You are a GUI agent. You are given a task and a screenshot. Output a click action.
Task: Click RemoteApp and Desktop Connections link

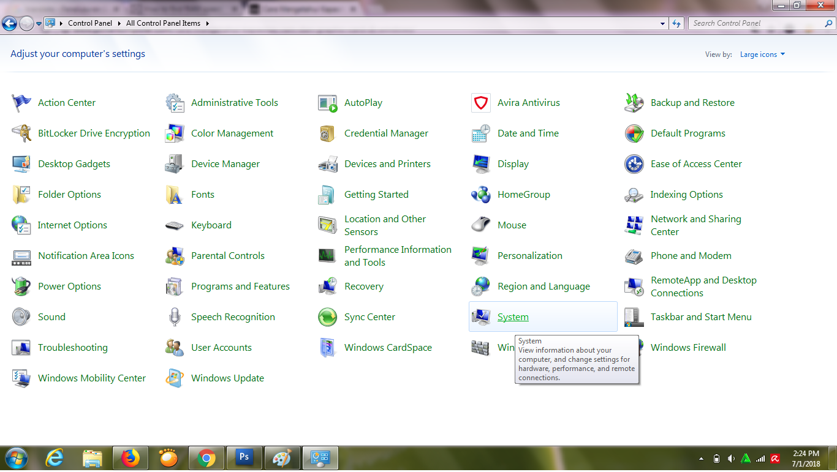point(703,287)
